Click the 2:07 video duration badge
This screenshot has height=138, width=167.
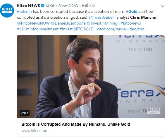(x=25, y=113)
